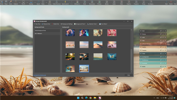Viewport: 177px width, 100px height.
Task: Pin the Audio desktop box
Action: [161, 37]
